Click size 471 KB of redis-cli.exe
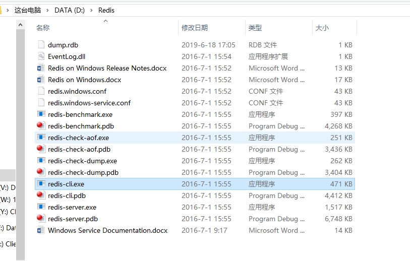 pos(341,184)
